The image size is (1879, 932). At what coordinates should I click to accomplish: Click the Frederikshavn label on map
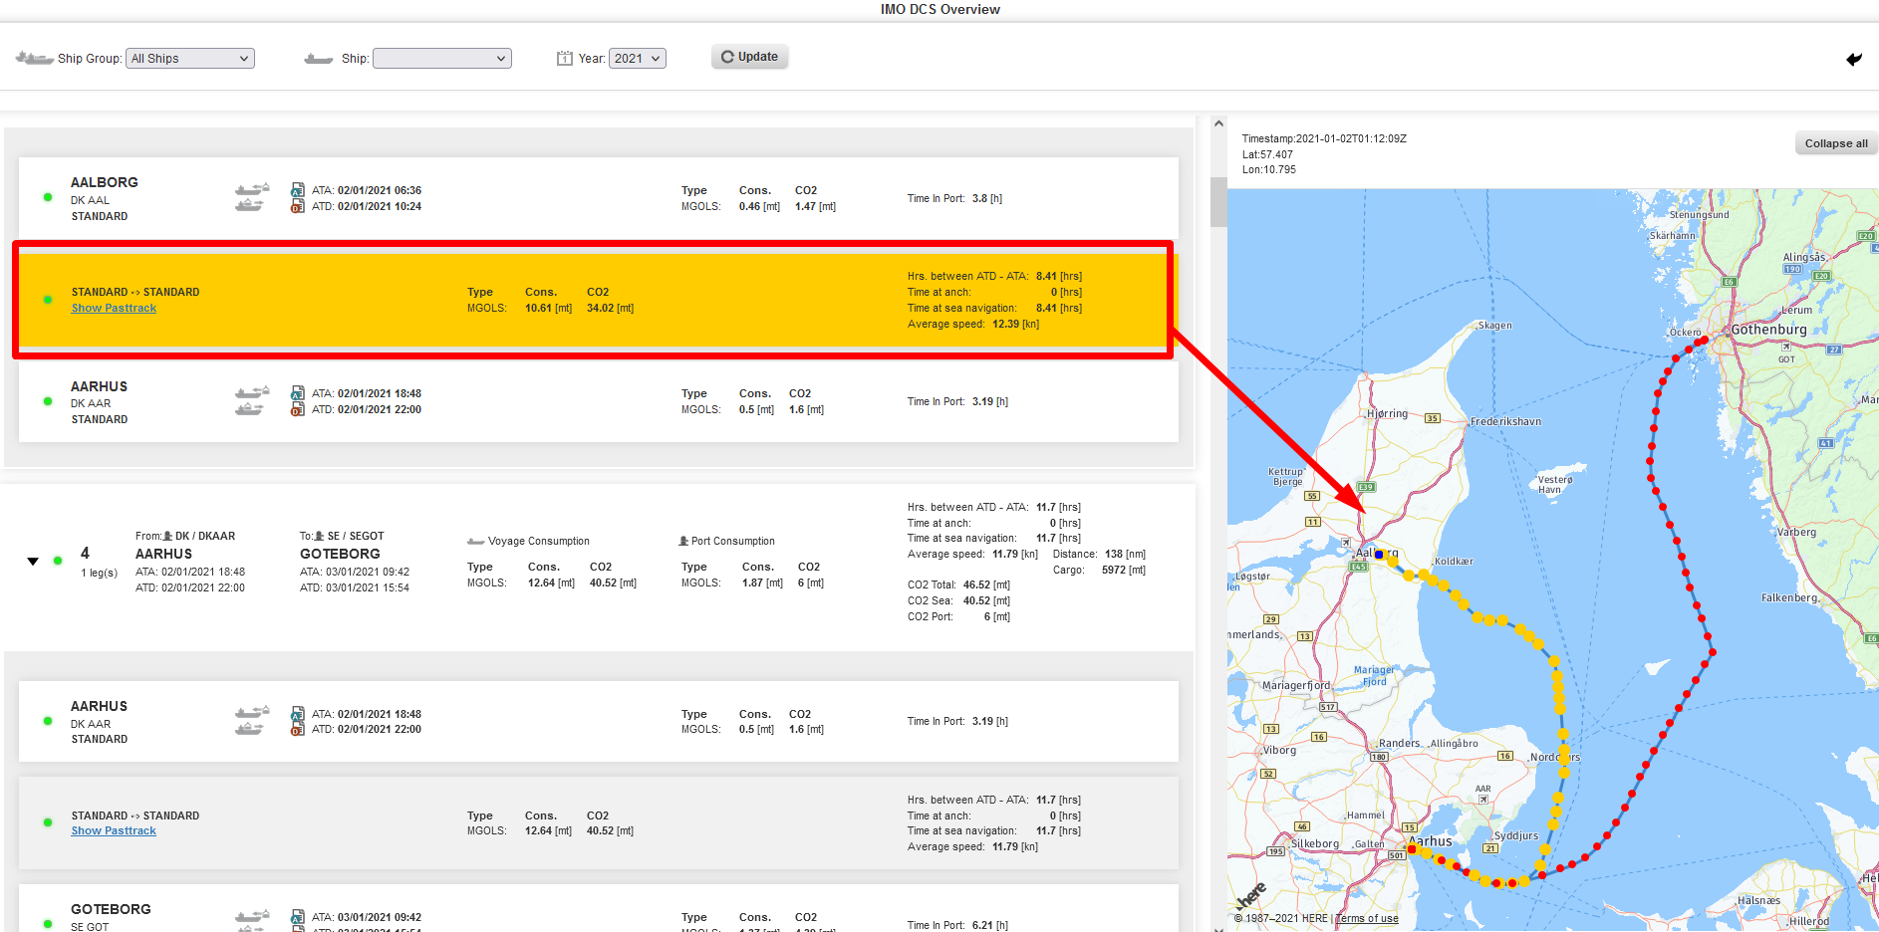(x=1505, y=421)
